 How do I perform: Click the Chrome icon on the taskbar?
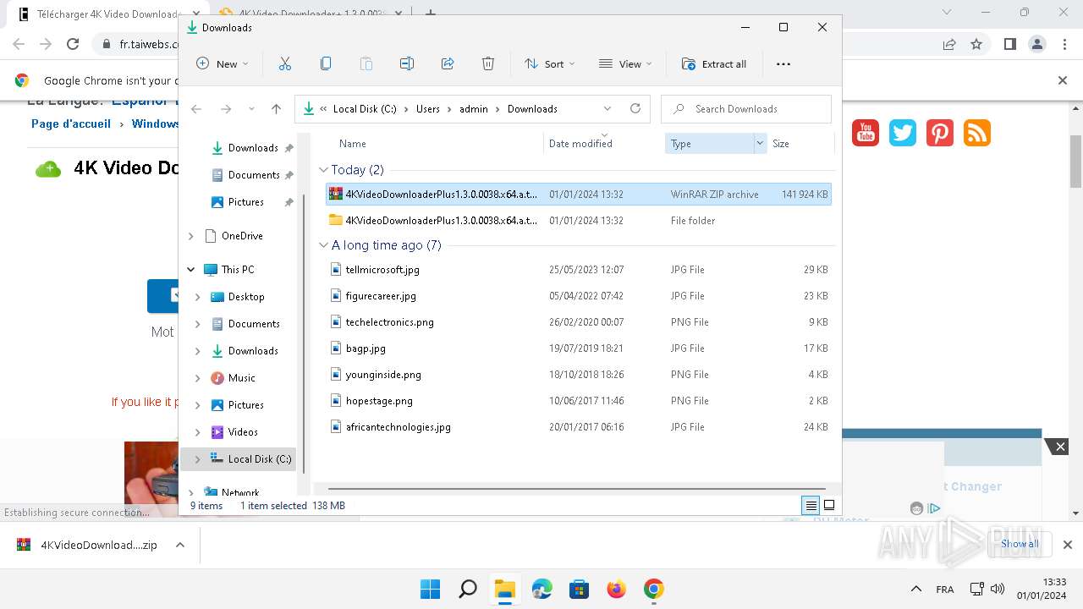(x=653, y=589)
